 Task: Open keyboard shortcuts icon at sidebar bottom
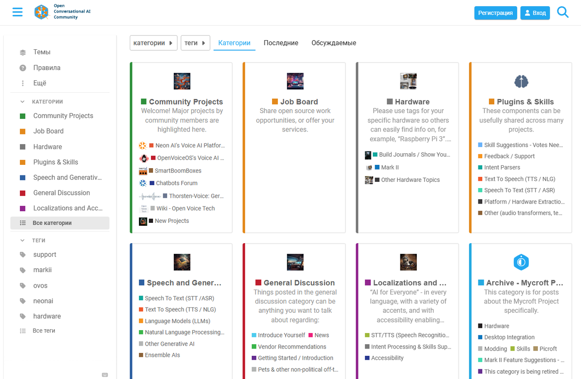pos(105,375)
